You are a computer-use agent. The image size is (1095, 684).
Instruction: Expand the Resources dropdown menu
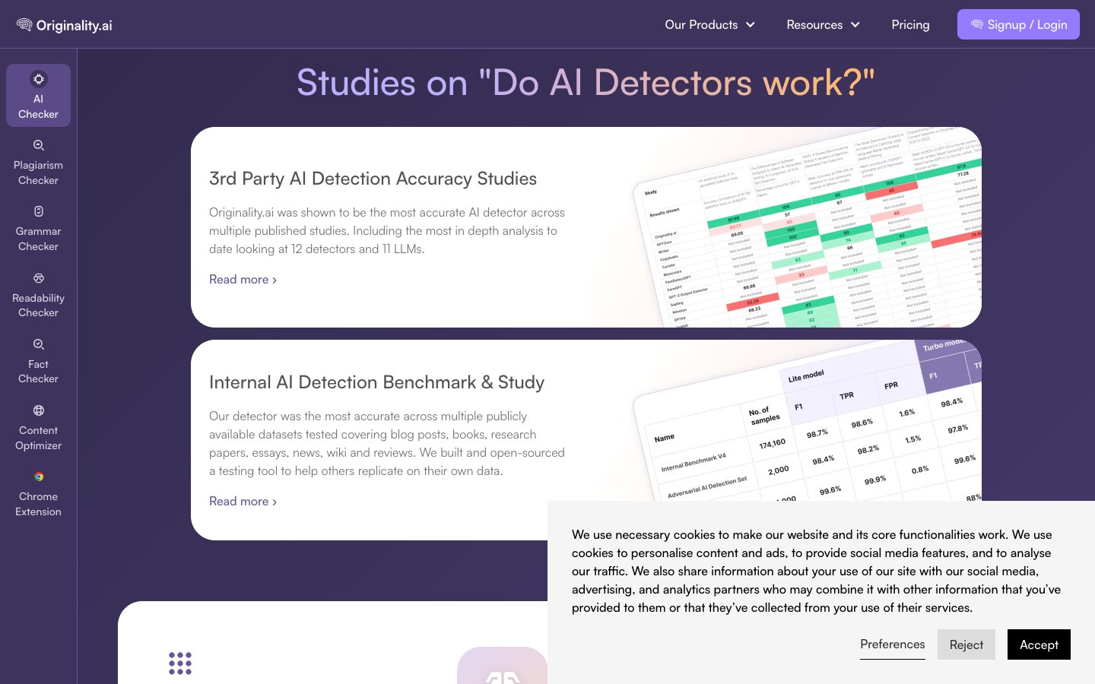823,25
